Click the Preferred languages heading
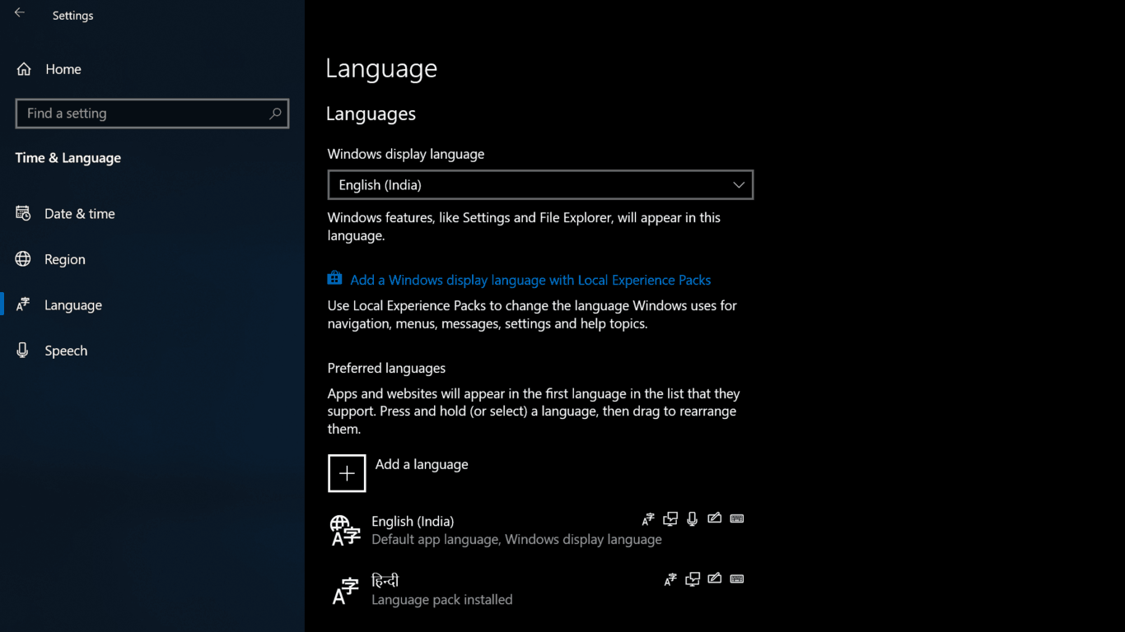Viewport: 1125px width, 632px height. 386,368
